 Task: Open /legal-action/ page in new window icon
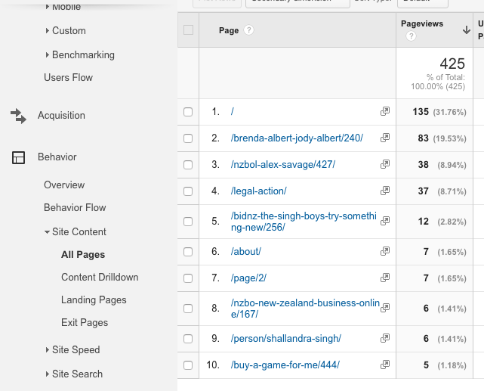click(x=385, y=191)
